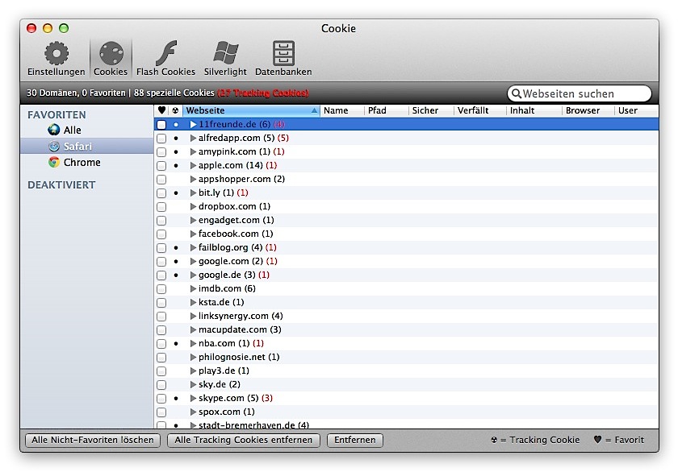Open the Flash Cookies section
The width and height of the screenshot is (678, 472).
[x=165, y=54]
